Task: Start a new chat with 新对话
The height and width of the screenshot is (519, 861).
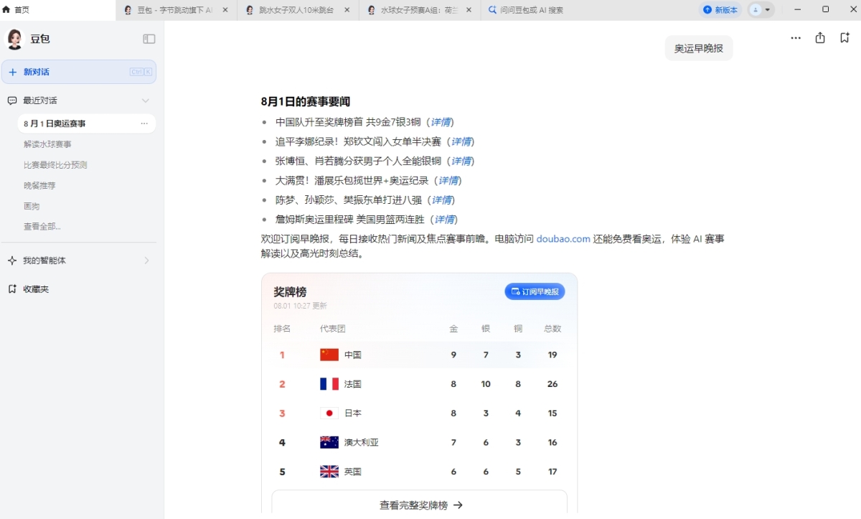Action: click(x=79, y=72)
